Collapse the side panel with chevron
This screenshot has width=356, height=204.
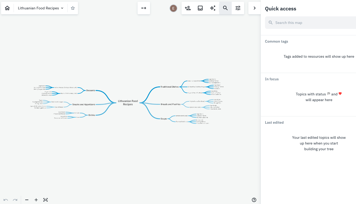255,8
